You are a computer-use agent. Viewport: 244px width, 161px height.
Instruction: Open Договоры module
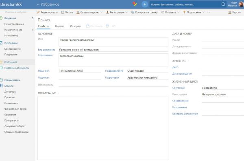point(10,92)
